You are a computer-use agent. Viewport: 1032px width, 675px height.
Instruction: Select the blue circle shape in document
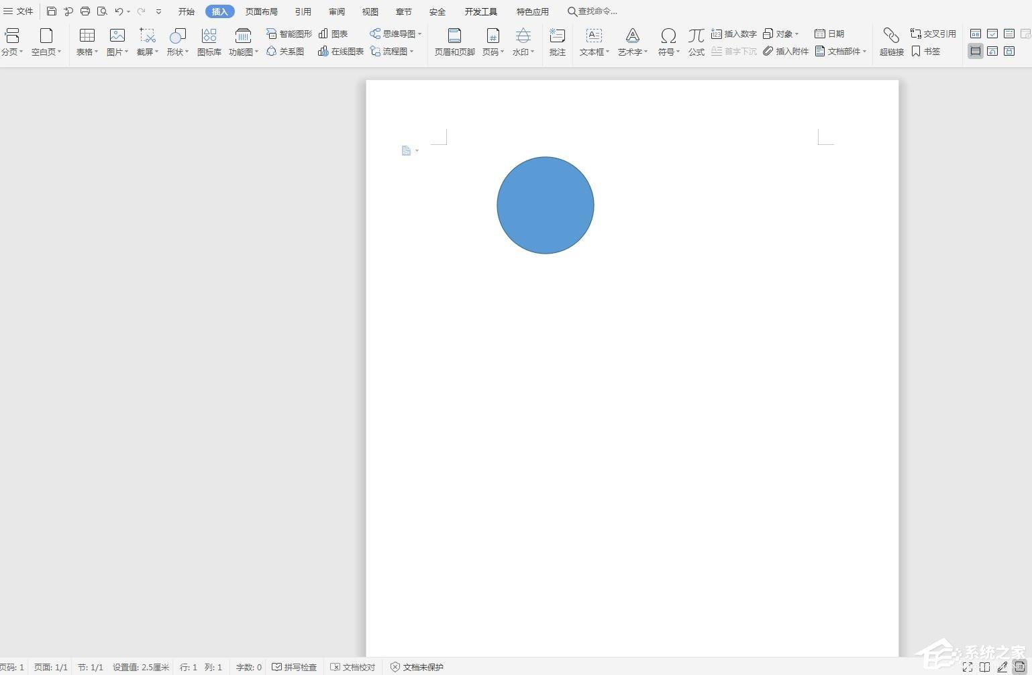545,205
